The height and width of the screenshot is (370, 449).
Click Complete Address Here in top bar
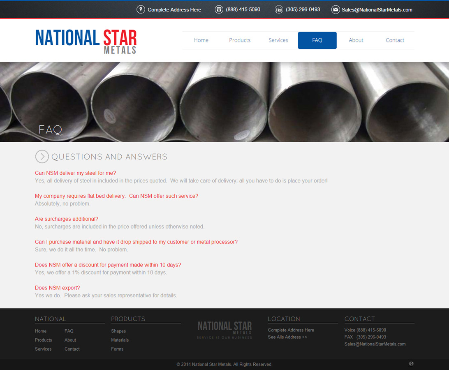click(x=174, y=10)
